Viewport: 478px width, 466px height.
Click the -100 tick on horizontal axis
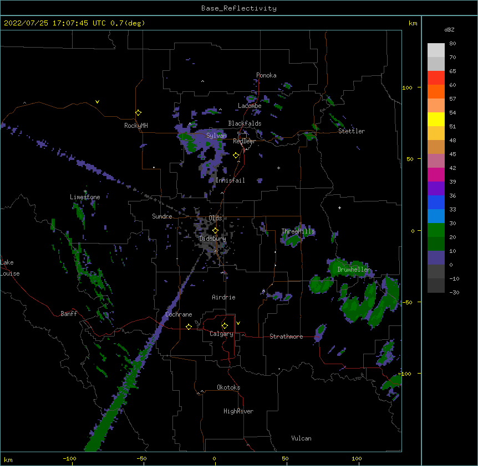click(x=69, y=458)
